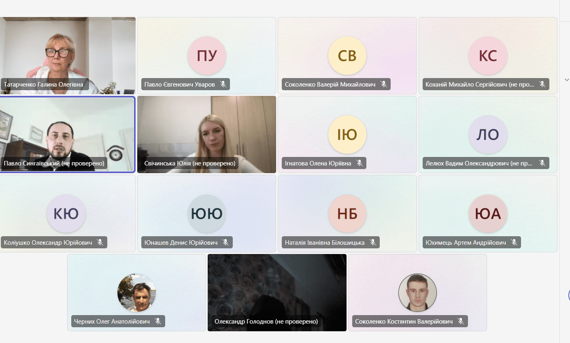The image size is (570, 343).
Task: Click the muted mic icon beside Соколенко Костянтин Валерійович
Action: coord(461,321)
